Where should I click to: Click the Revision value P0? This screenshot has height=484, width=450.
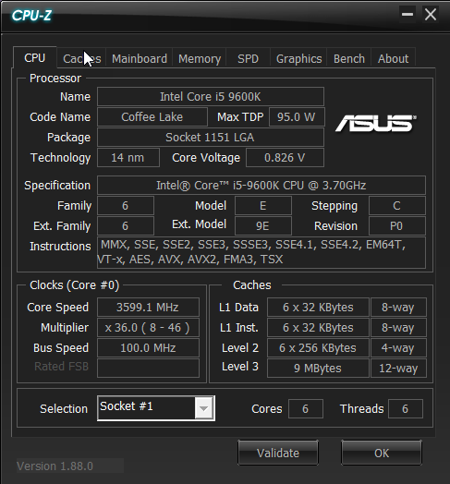(397, 226)
